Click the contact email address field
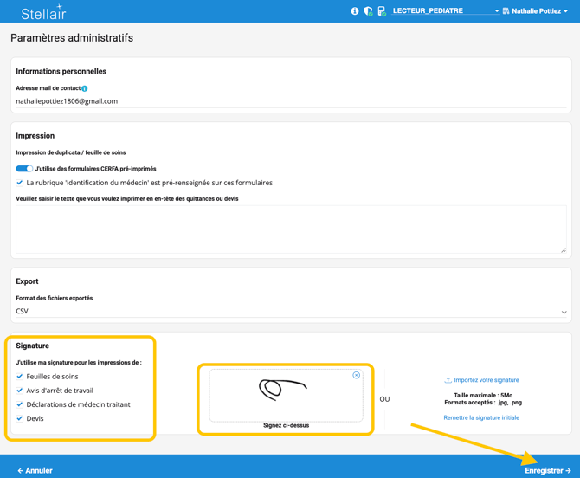 pyautogui.click(x=291, y=101)
